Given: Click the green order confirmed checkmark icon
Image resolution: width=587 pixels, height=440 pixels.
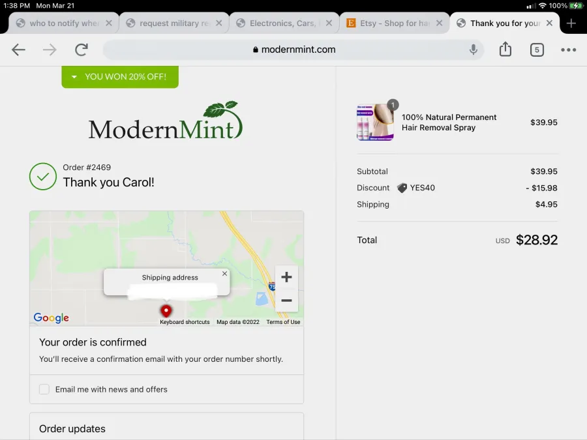Looking at the screenshot, I should tap(43, 176).
